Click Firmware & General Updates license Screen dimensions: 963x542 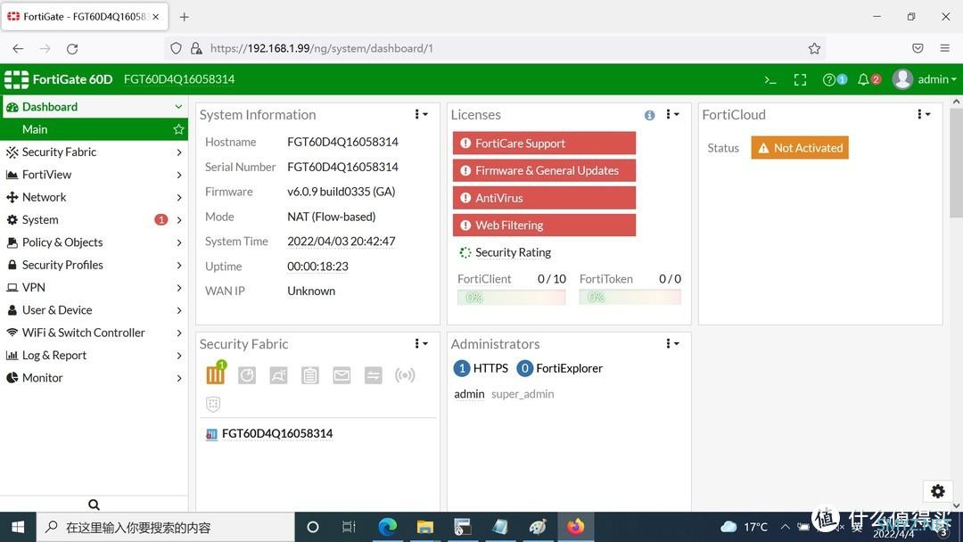click(x=544, y=170)
